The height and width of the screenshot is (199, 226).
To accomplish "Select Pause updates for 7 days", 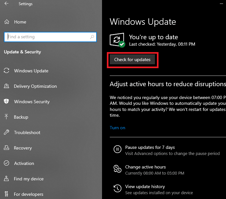I will (x=150, y=147).
